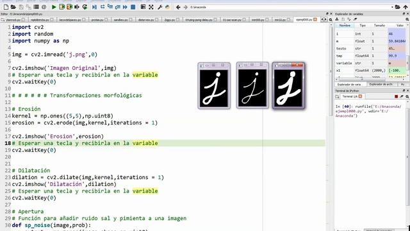Viewport: 410px width, 231px height.
Task: Run the file with the green play button
Action: pyautogui.click(x=54, y=7)
